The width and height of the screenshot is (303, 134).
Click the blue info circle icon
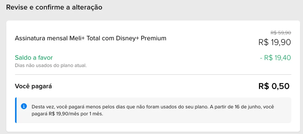click(24, 106)
